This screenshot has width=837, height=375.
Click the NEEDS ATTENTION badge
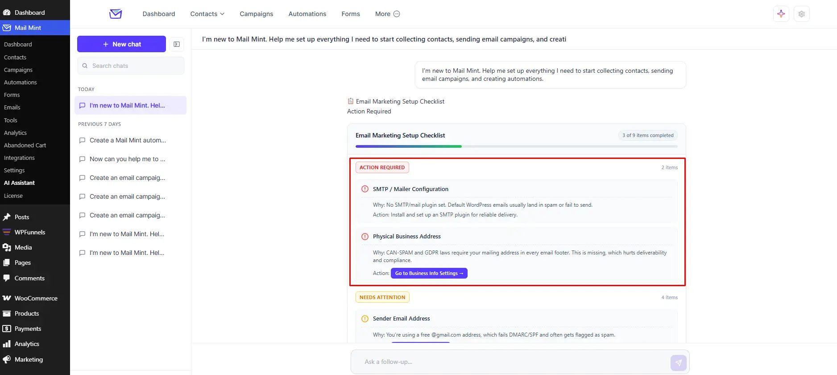(x=382, y=297)
